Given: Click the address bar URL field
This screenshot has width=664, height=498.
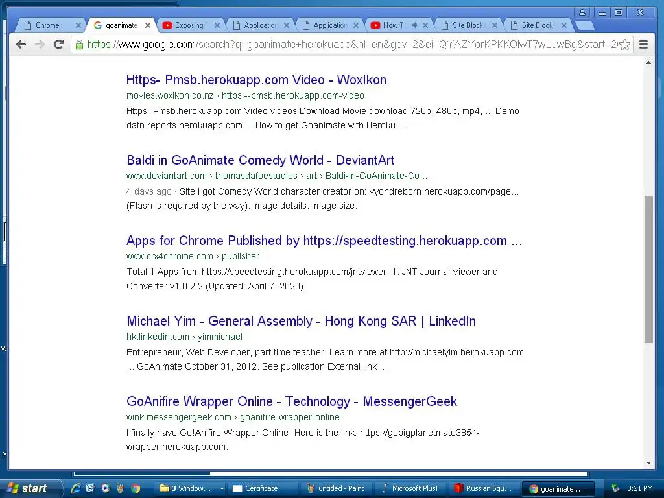Looking at the screenshot, I should click(x=351, y=45).
